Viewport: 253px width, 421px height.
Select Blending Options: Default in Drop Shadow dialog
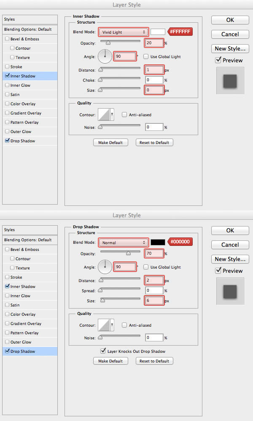pyautogui.click(x=28, y=240)
